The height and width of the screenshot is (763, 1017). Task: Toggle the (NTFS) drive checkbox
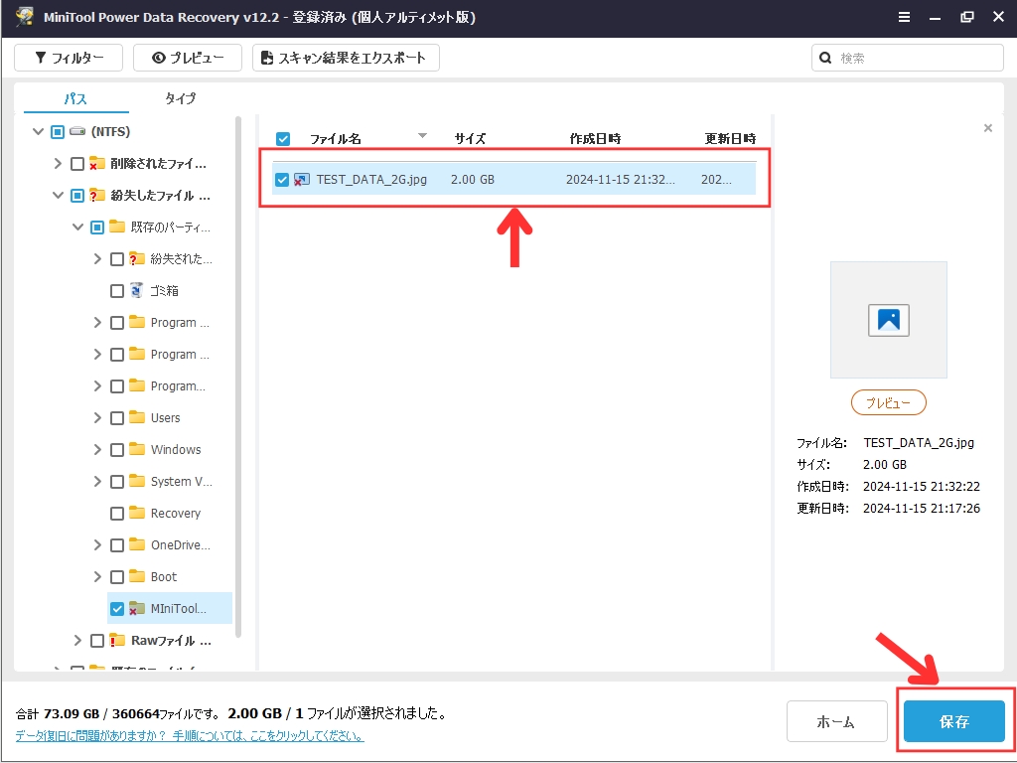pos(57,132)
